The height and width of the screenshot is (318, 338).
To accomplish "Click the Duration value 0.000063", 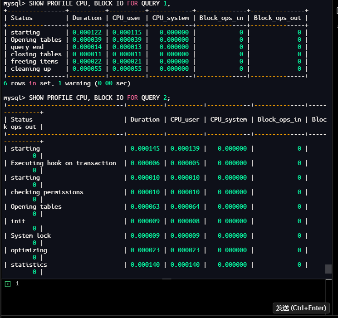I will coord(145,206).
